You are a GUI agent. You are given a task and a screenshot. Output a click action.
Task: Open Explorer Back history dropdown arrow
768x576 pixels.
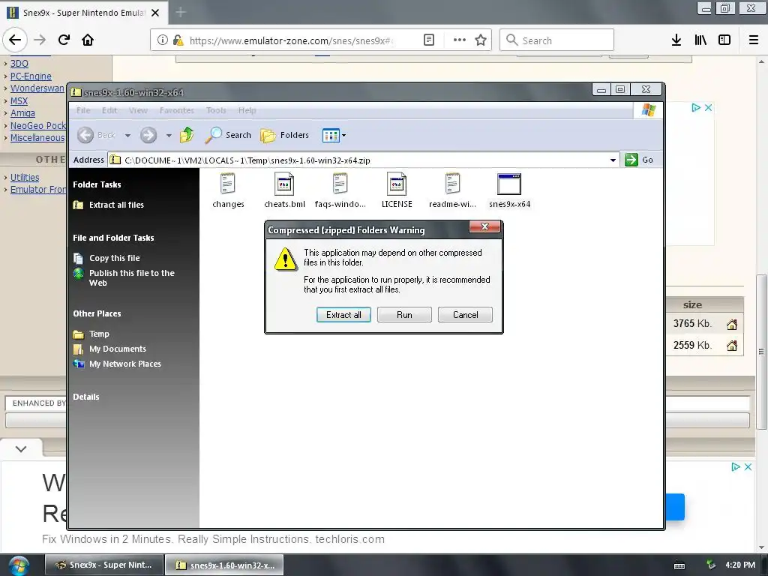pos(127,136)
